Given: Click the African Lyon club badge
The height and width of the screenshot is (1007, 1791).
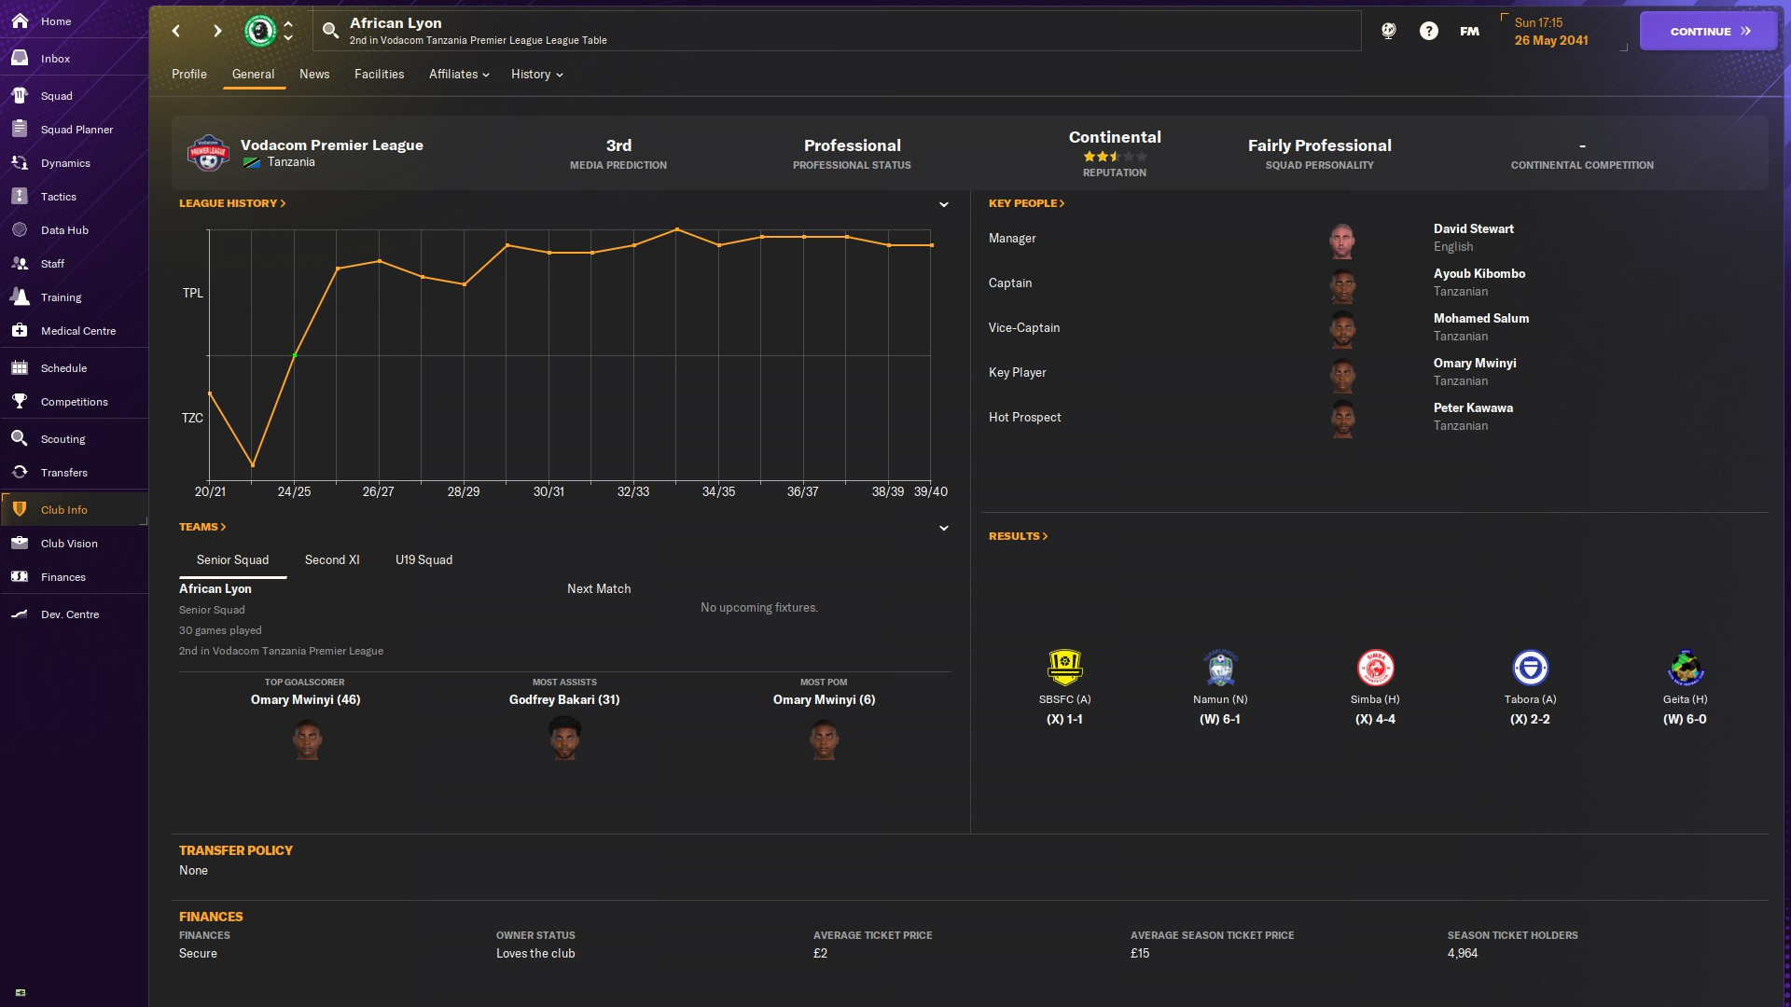Looking at the screenshot, I should click(x=260, y=31).
